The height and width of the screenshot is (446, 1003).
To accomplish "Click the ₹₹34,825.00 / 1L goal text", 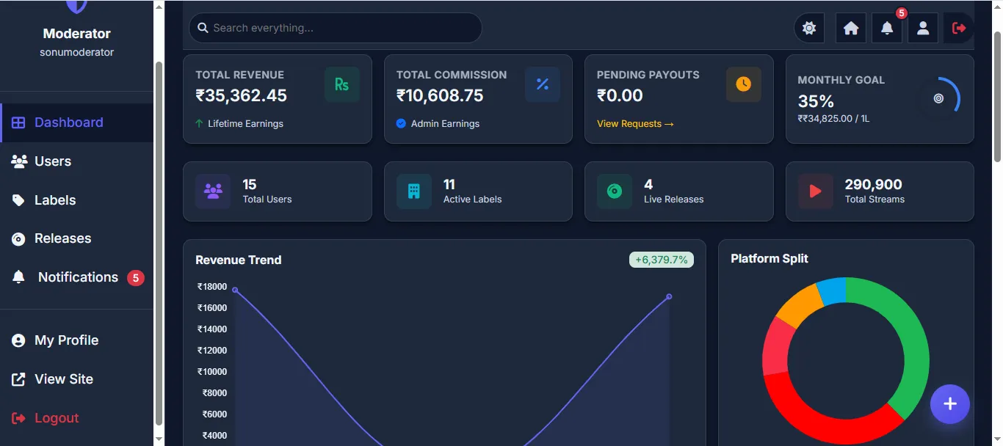I will 833,118.
